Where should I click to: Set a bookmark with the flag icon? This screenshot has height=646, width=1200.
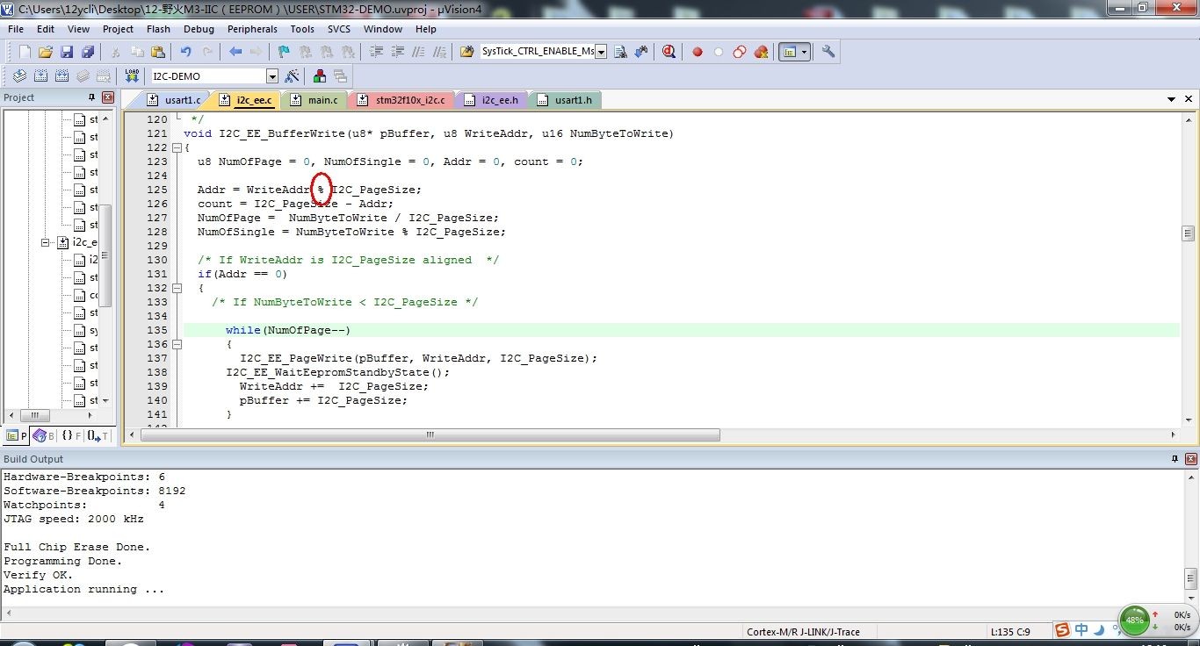coord(283,52)
